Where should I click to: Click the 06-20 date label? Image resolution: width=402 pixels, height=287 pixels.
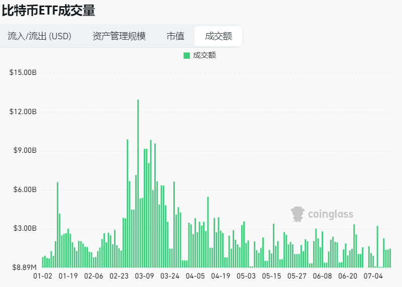tap(348, 276)
